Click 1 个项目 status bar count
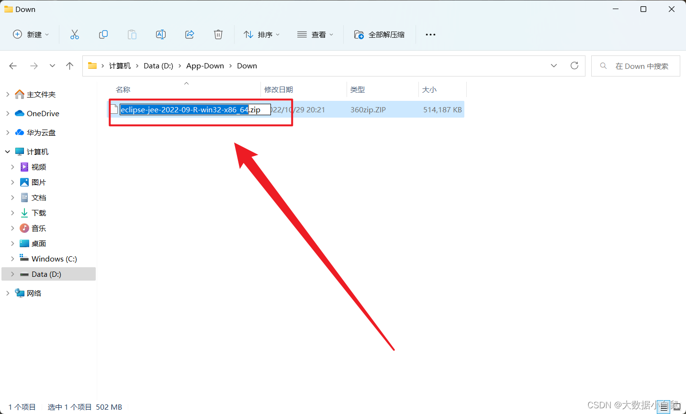 coord(22,407)
